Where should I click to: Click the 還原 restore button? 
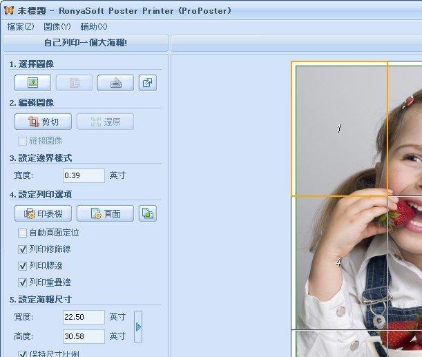pyautogui.click(x=105, y=122)
